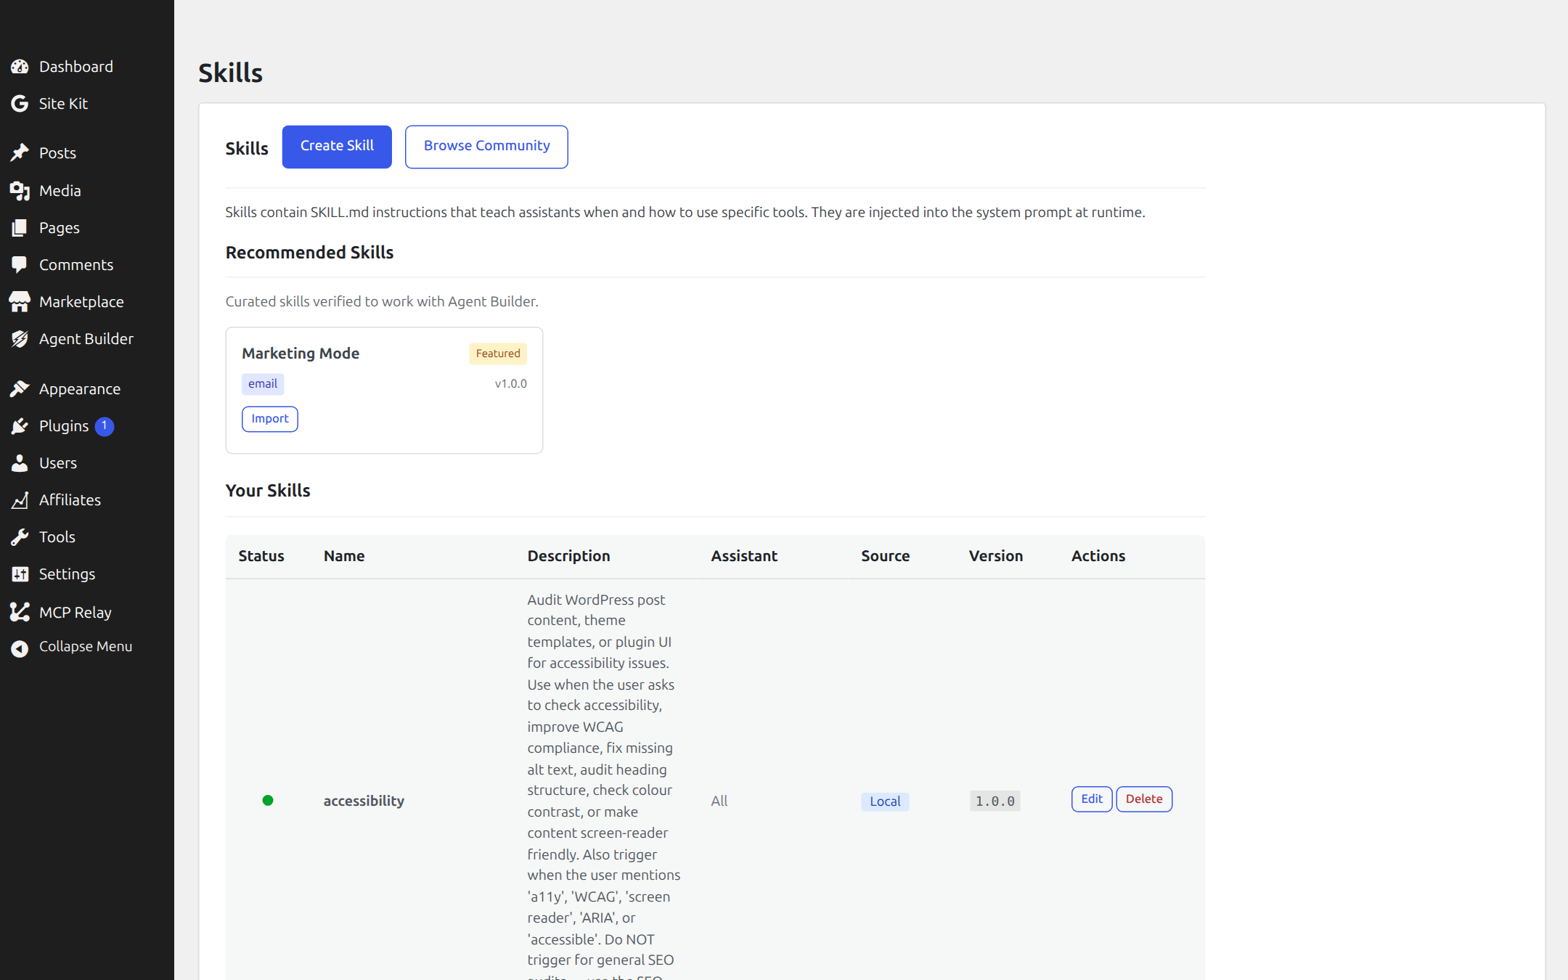Click the Browse Community button
This screenshot has height=980, width=1568.
tap(486, 147)
